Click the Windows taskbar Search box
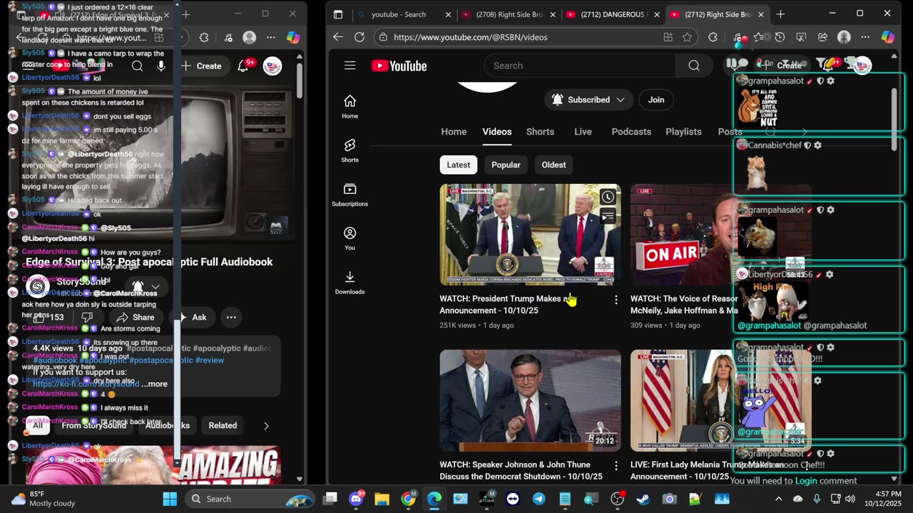 pyautogui.click(x=251, y=499)
